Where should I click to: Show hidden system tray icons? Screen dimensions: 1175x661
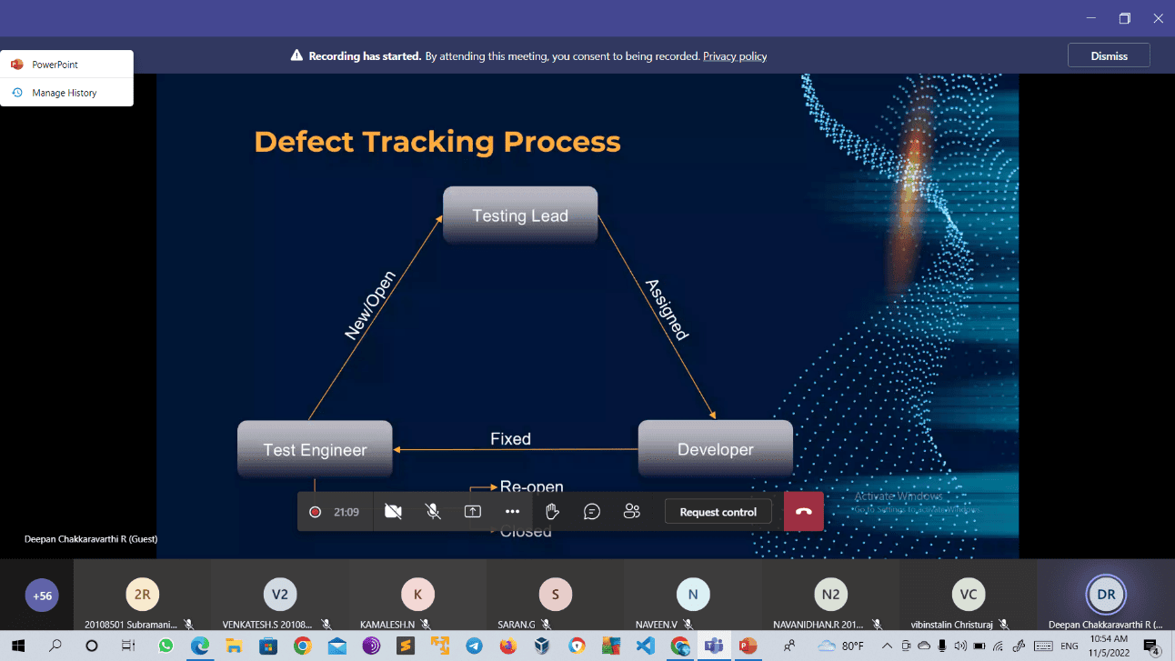tap(887, 646)
